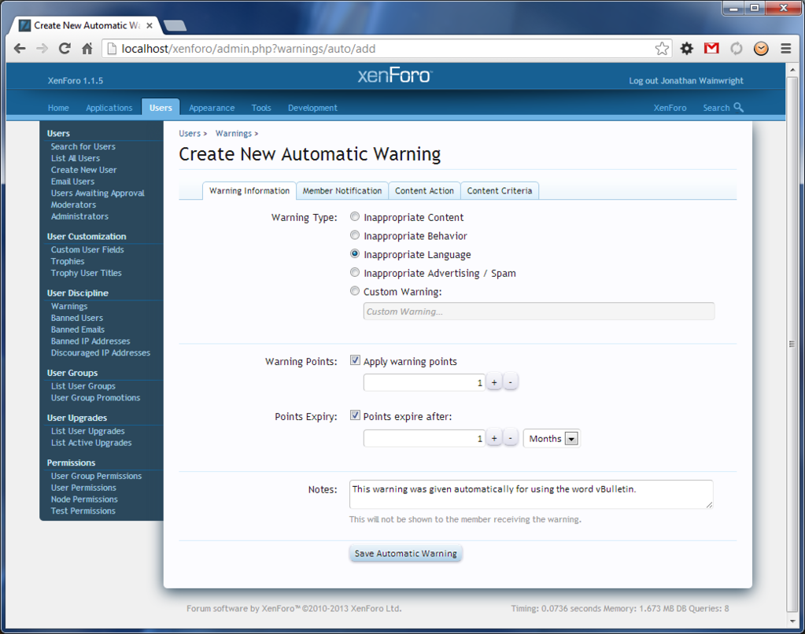Decrease points expiry with minus button
805x634 pixels.
511,439
